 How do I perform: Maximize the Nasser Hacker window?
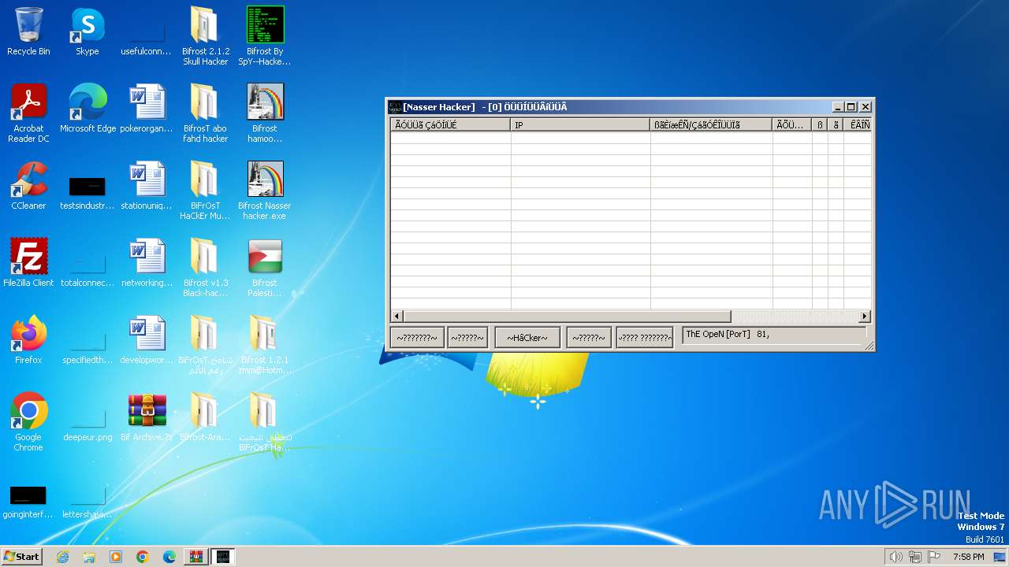coord(851,107)
